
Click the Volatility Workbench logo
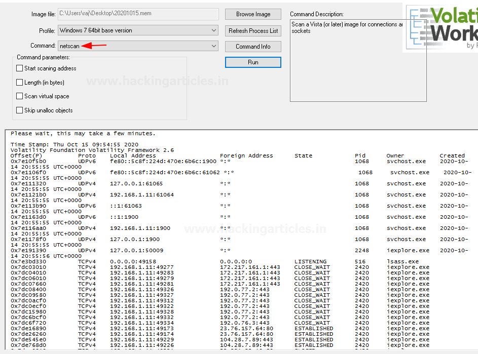(441, 28)
